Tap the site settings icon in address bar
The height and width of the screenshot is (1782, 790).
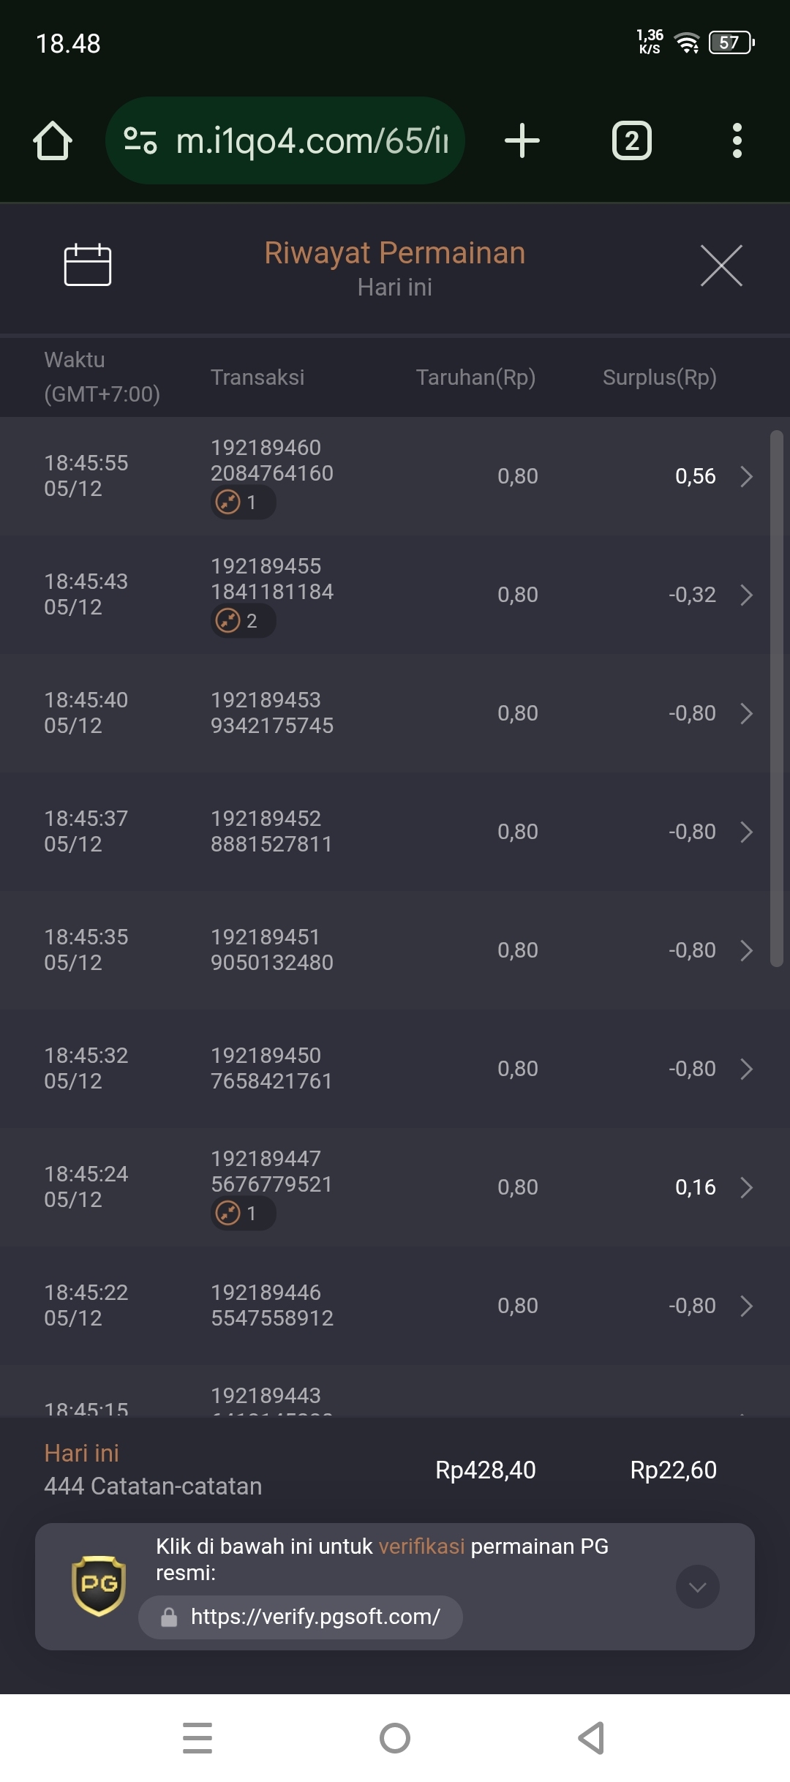pos(140,140)
